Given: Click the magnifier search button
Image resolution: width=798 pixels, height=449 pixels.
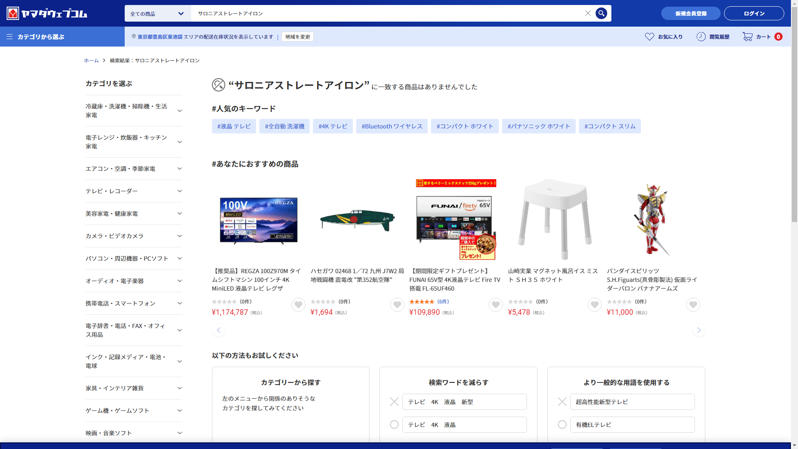Looking at the screenshot, I should click(x=601, y=13).
